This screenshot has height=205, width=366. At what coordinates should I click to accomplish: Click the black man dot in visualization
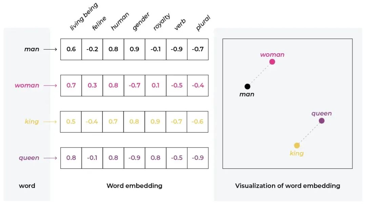247,87
